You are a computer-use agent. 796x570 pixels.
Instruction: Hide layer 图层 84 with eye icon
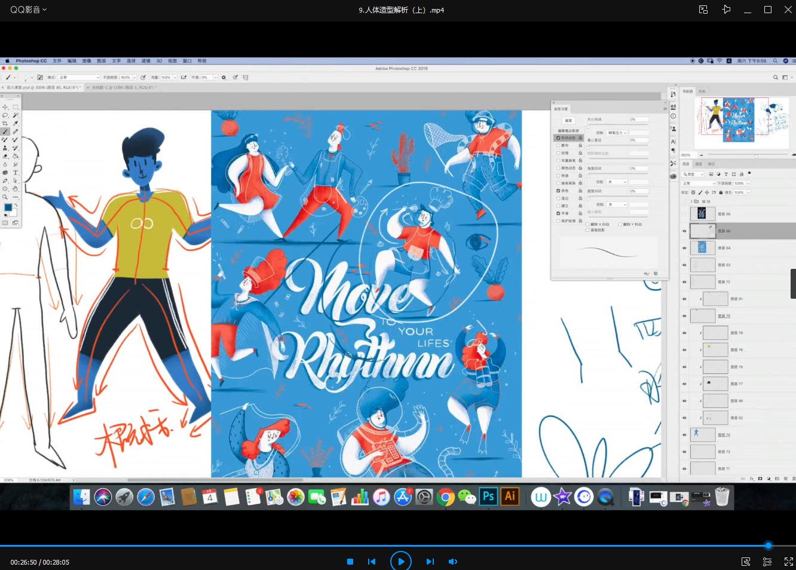684,248
